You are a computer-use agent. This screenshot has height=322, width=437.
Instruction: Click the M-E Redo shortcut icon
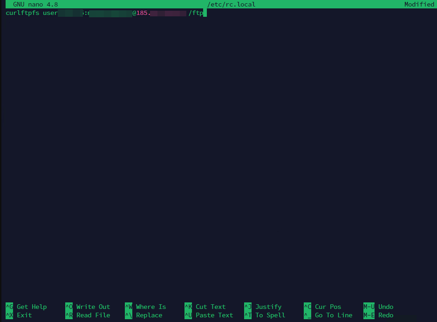click(x=368, y=315)
